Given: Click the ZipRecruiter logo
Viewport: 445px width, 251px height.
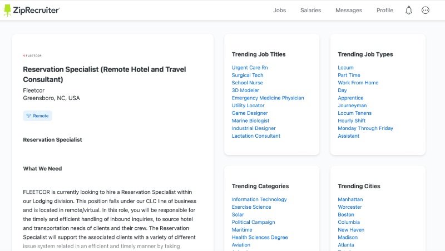Looking at the screenshot, I should coord(32,10).
